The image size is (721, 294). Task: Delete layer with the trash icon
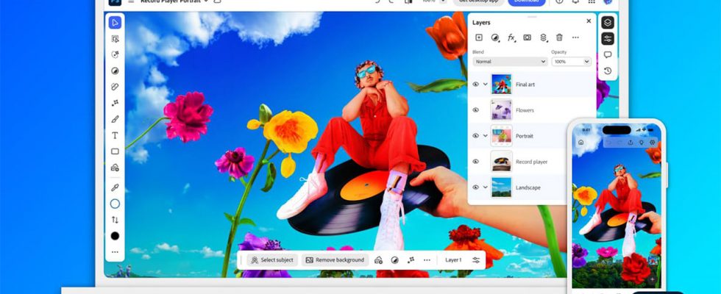559,37
